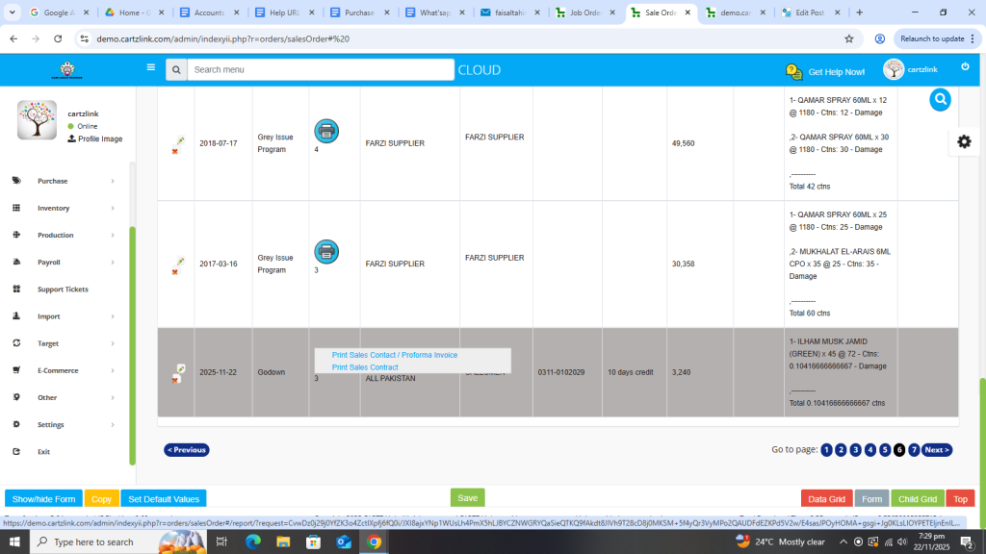Click the power logout icon in header

tap(965, 67)
